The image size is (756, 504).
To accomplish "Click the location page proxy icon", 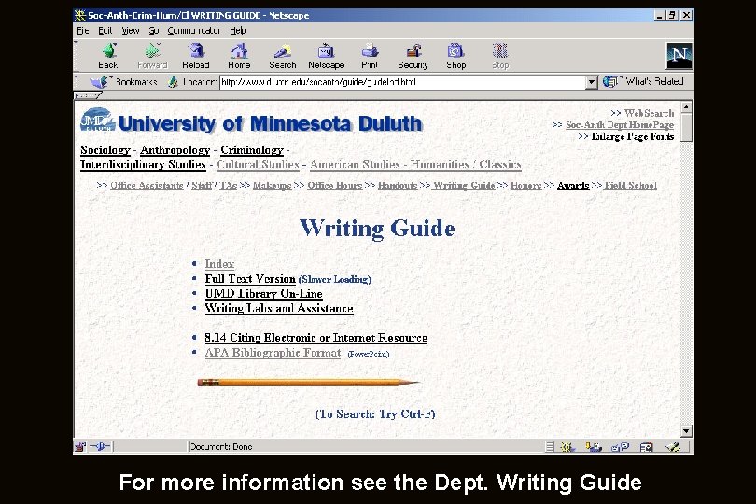I will pyautogui.click(x=173, y=82).
